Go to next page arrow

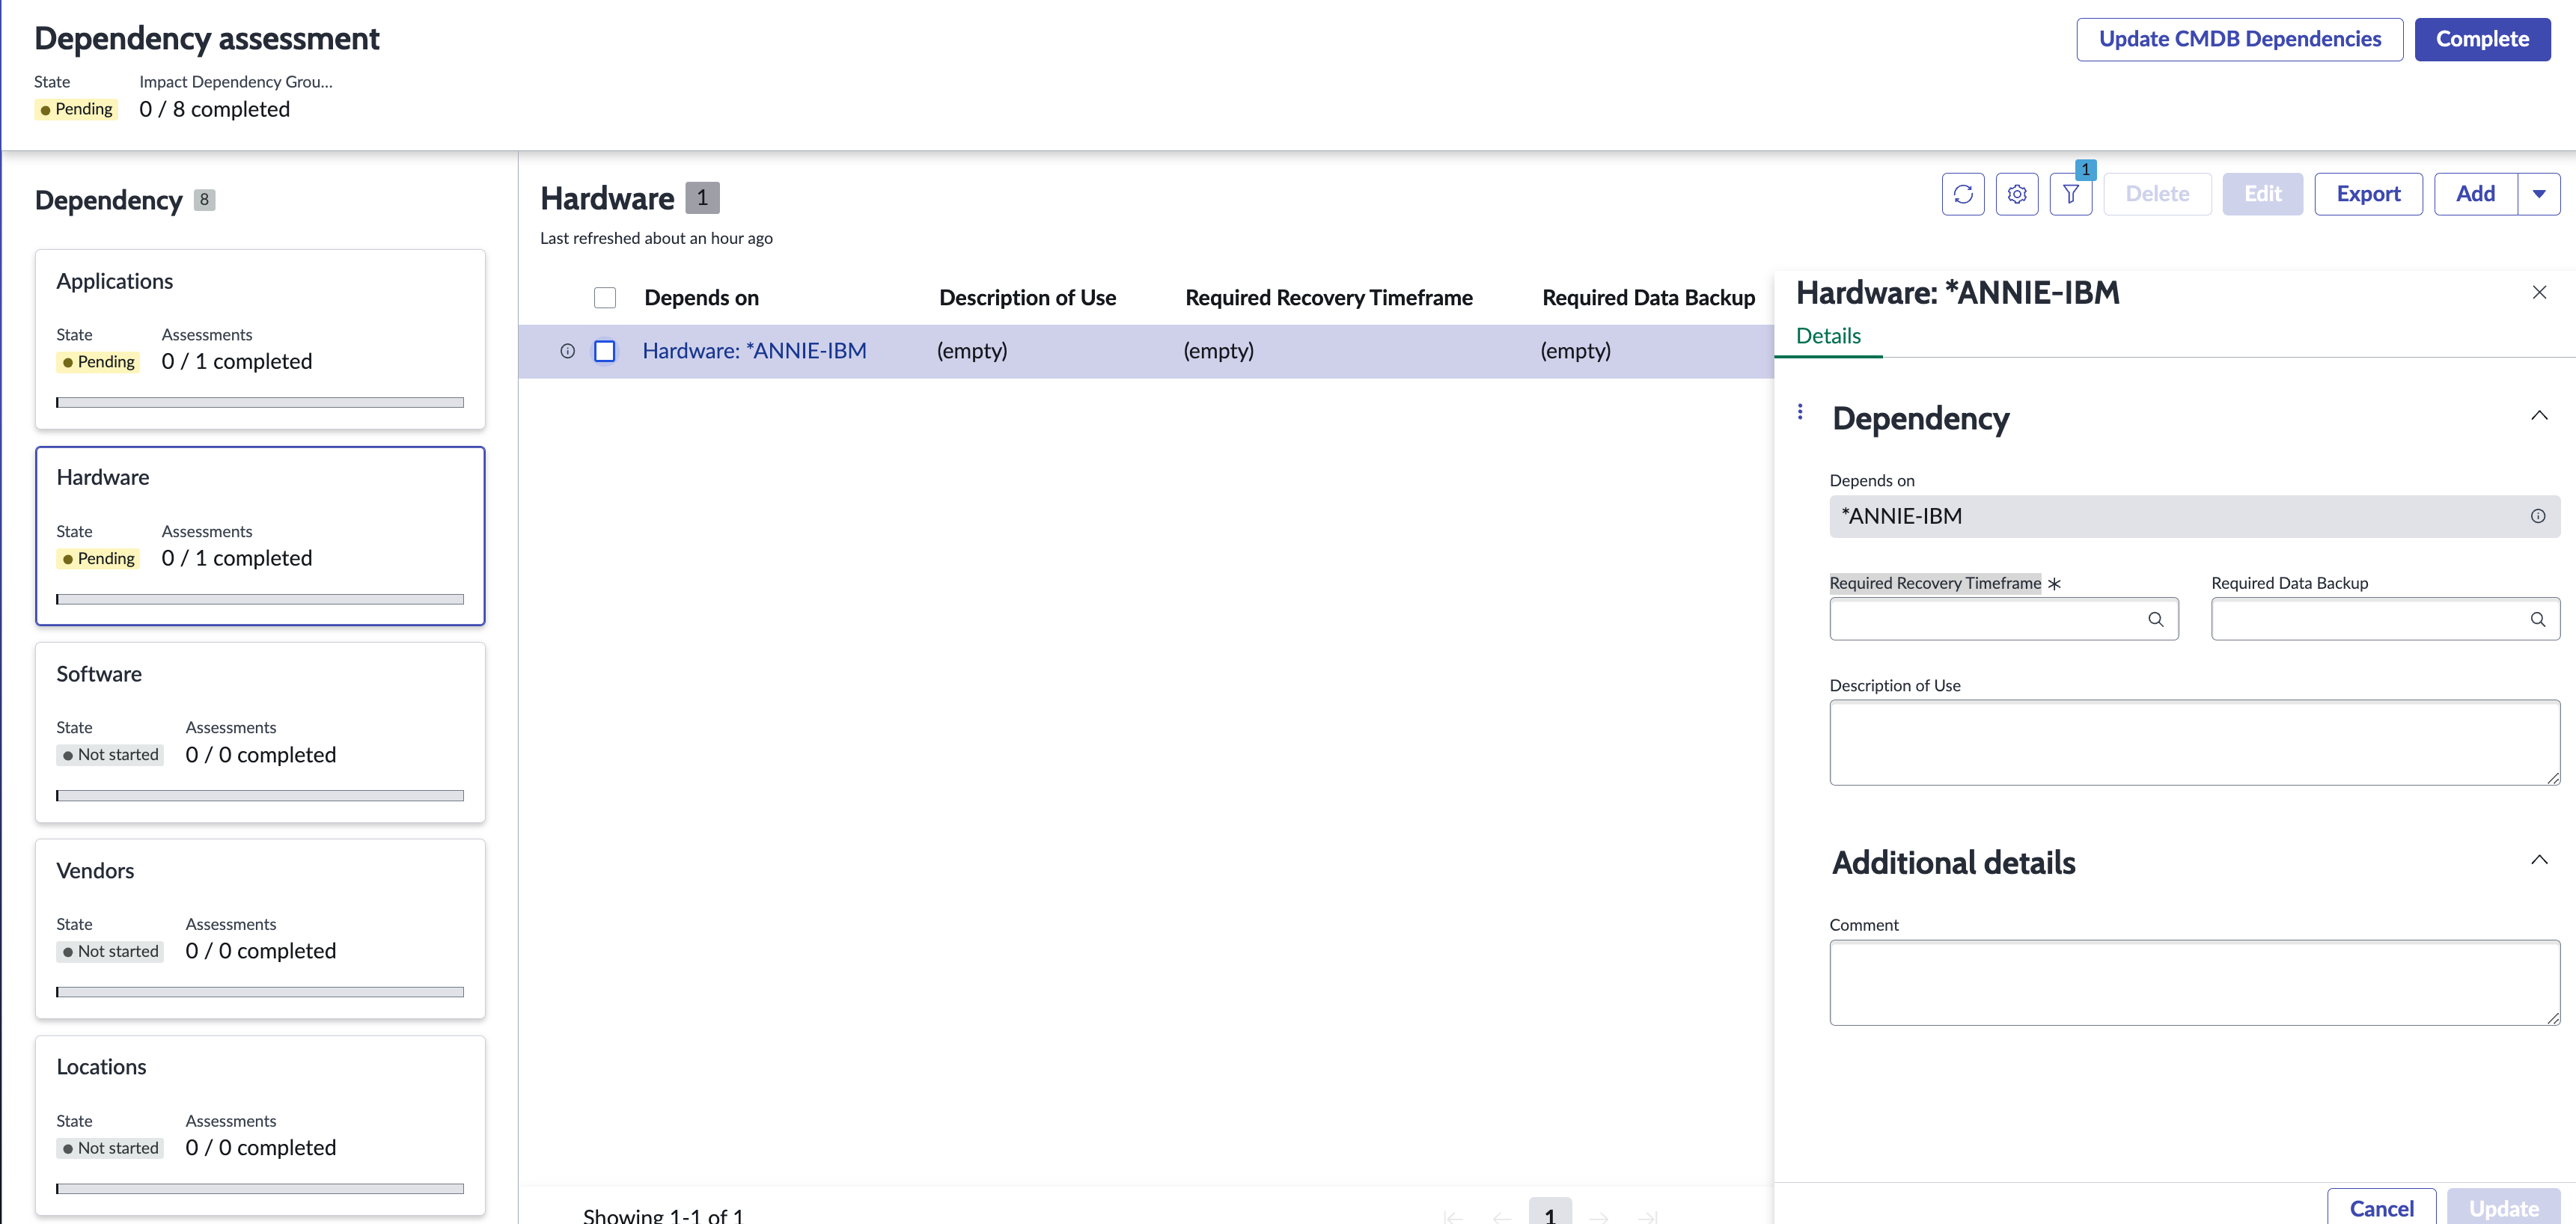pos(1599,1217)
